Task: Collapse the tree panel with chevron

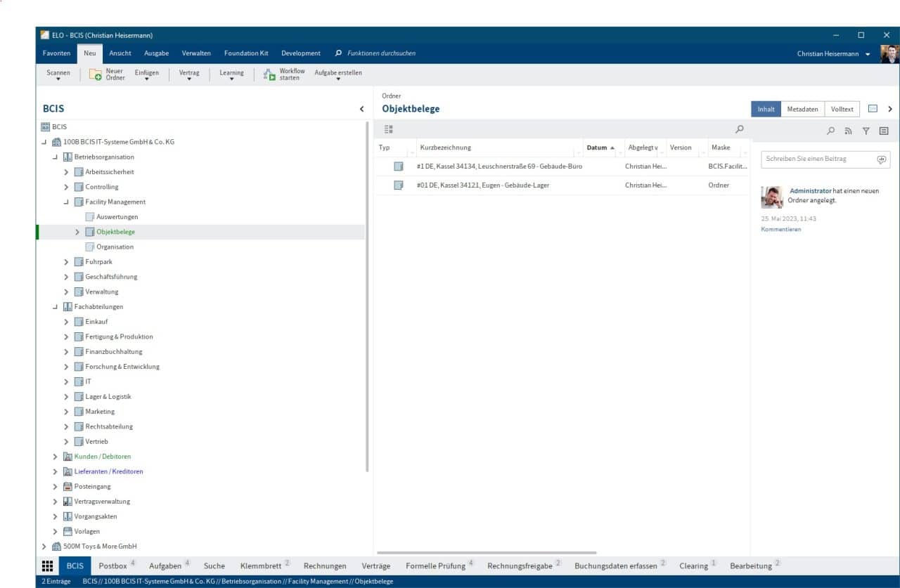Action: 362,109
